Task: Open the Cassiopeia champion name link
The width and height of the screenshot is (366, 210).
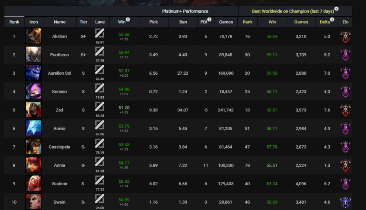Action: click(60, 147)
